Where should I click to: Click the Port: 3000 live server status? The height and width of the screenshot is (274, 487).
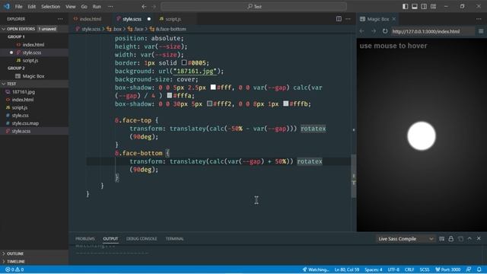click(447, 269)
